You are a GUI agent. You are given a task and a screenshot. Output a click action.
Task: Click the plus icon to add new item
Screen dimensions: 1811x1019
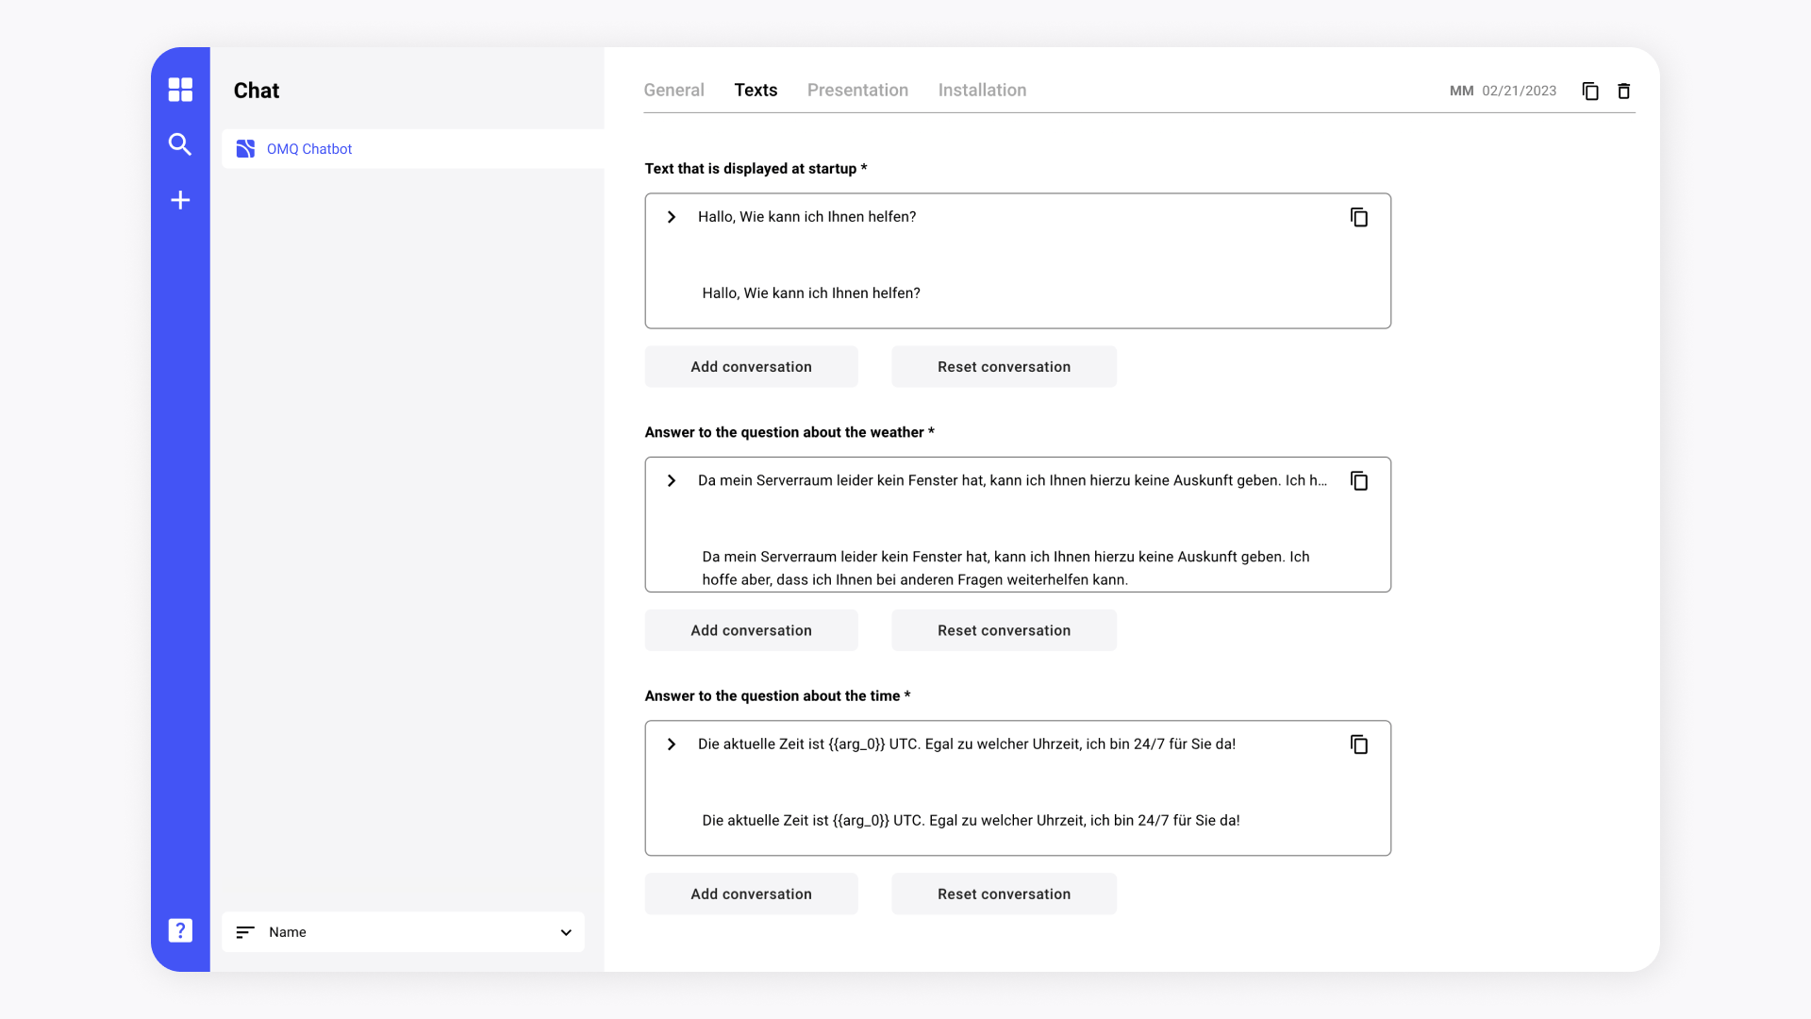[180, 200]
